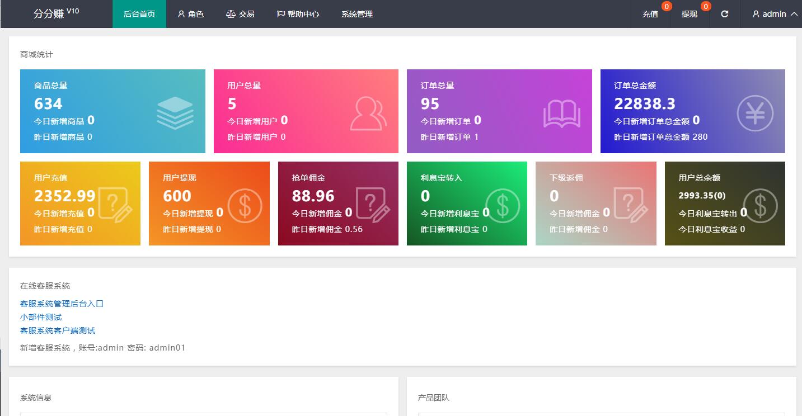Screen dimensions: 802x416
Task: Click the yen icon in 订单总金额 card
Action: 754,114
